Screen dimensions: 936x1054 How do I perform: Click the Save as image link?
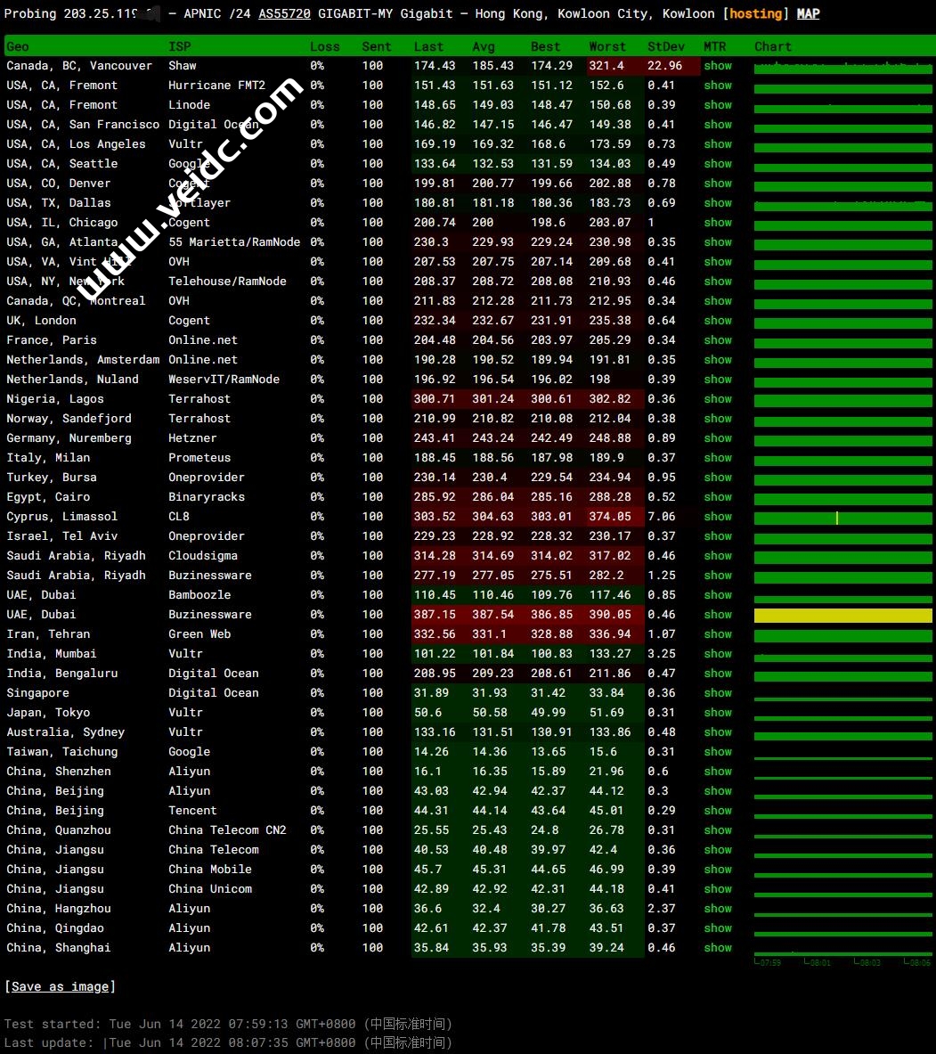point(61,986)
